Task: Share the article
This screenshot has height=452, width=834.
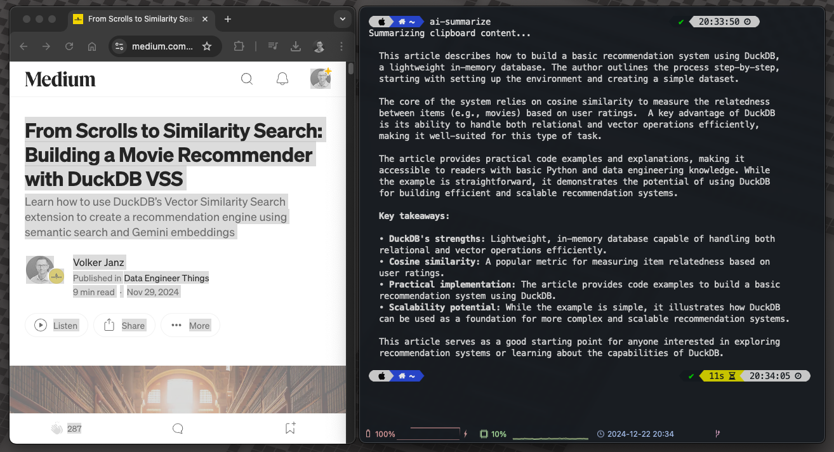Action: [x=124, y=325]
